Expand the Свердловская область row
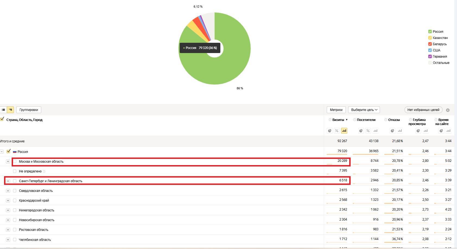 pos(8,191)
